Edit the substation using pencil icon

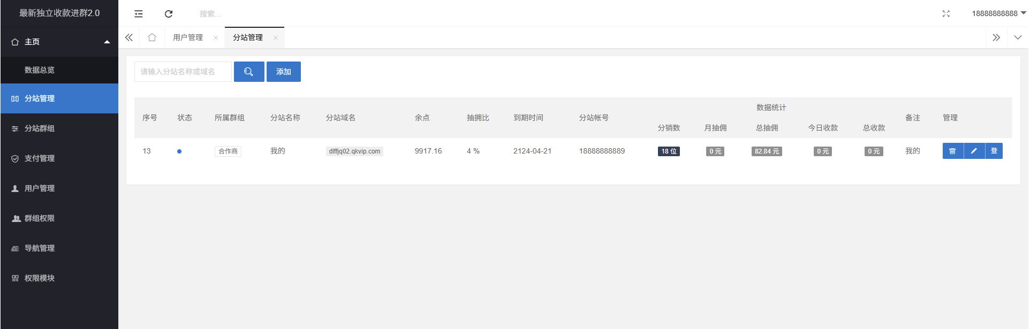coord(974,151)
